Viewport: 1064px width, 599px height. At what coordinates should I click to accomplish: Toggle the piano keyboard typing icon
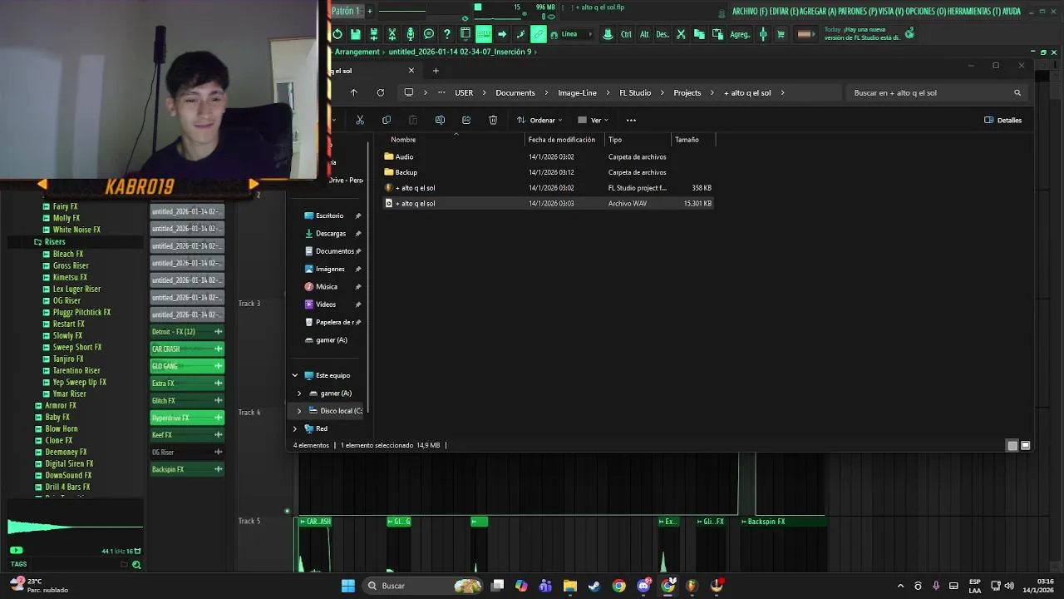pos(483,34)
